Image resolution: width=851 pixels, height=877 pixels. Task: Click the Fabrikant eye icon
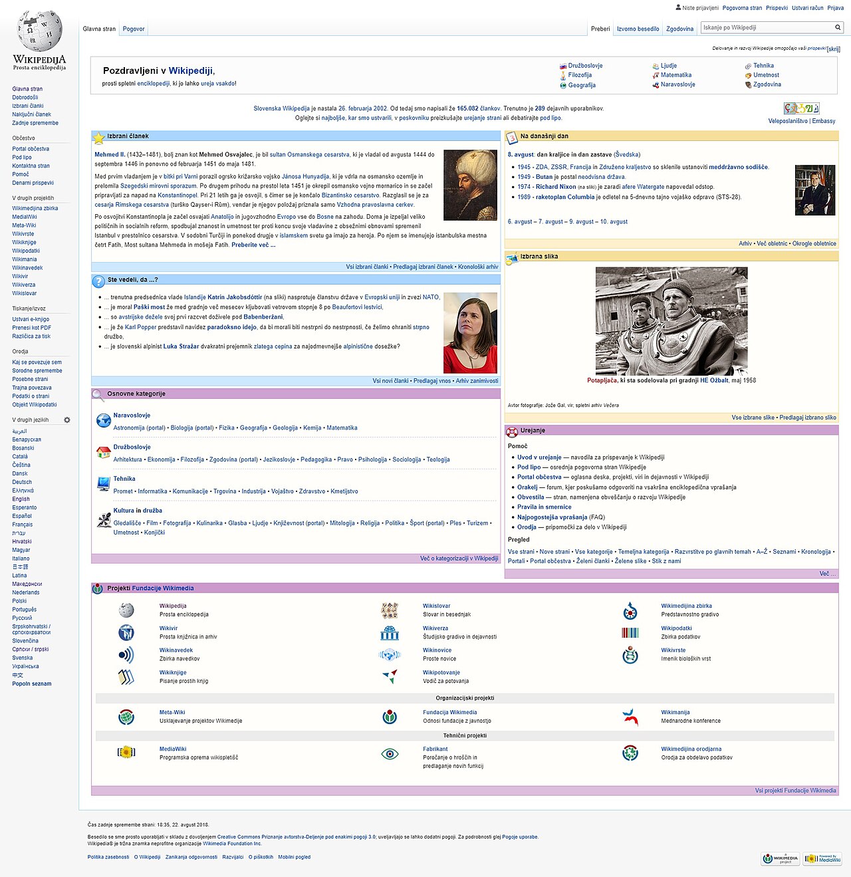390,753
